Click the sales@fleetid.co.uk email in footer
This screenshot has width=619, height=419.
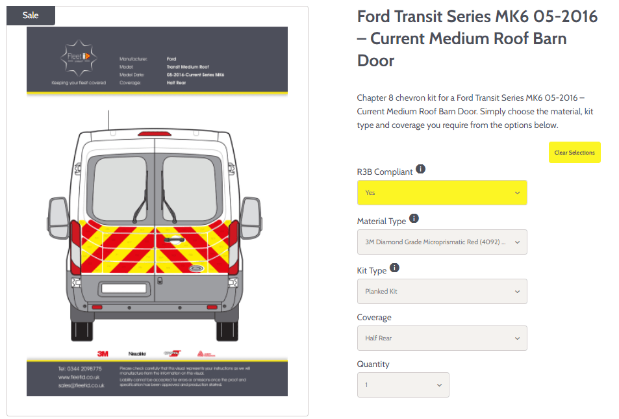(81, 385)
